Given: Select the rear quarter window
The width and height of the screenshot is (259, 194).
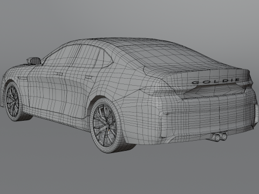Looking at the screenshot, I should coord(107,59).
